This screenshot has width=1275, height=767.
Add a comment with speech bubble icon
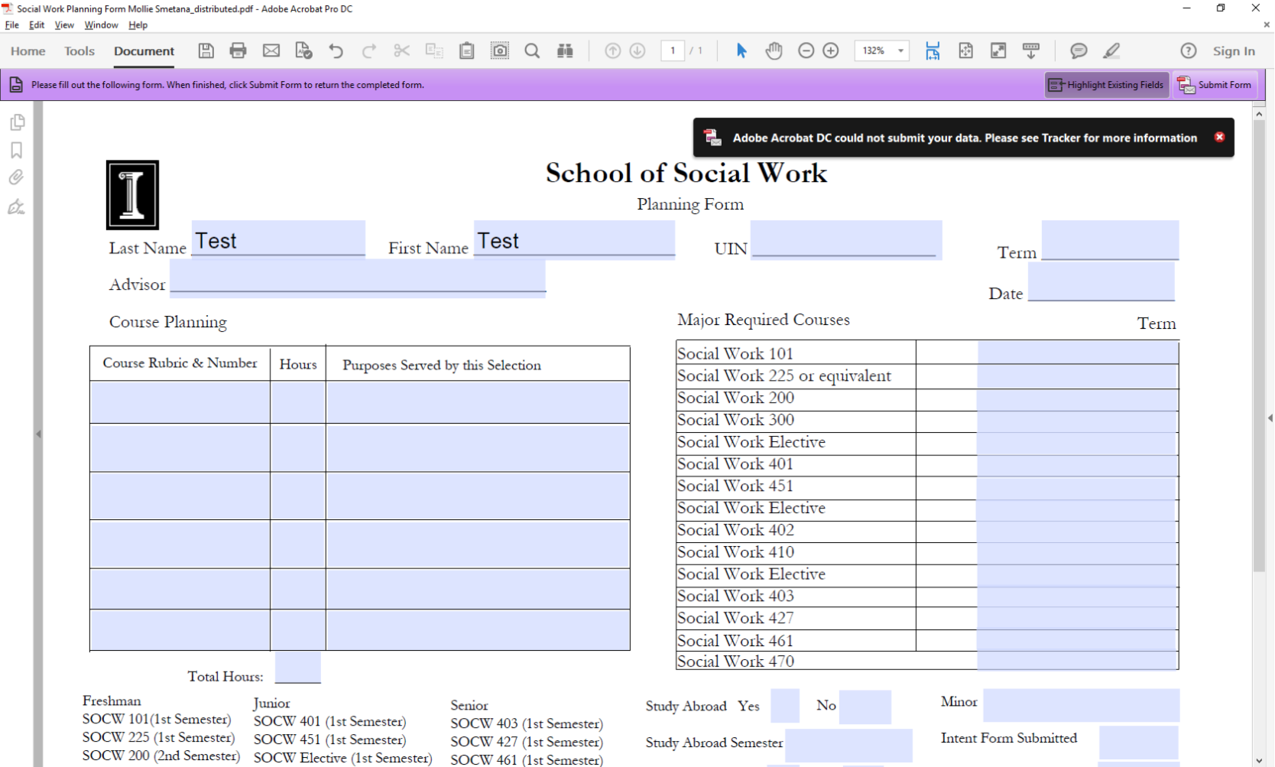1079,51
